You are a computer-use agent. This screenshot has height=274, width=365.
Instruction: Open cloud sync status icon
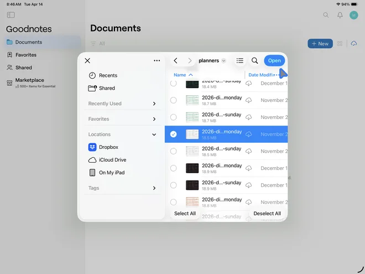tap(354, 44)
